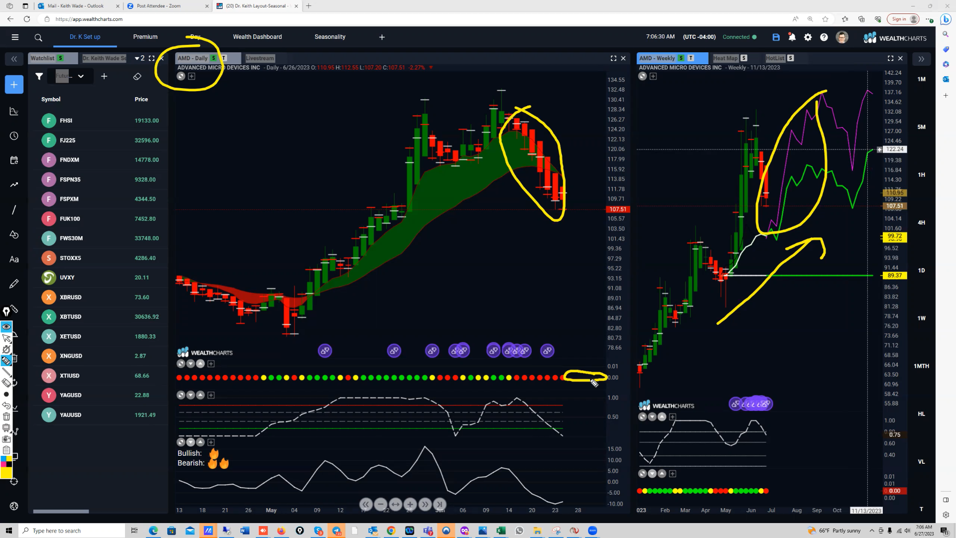This screenshot has width=956, height=538.
Task: Open the notifications bell
Action: (x=792, y=37)
